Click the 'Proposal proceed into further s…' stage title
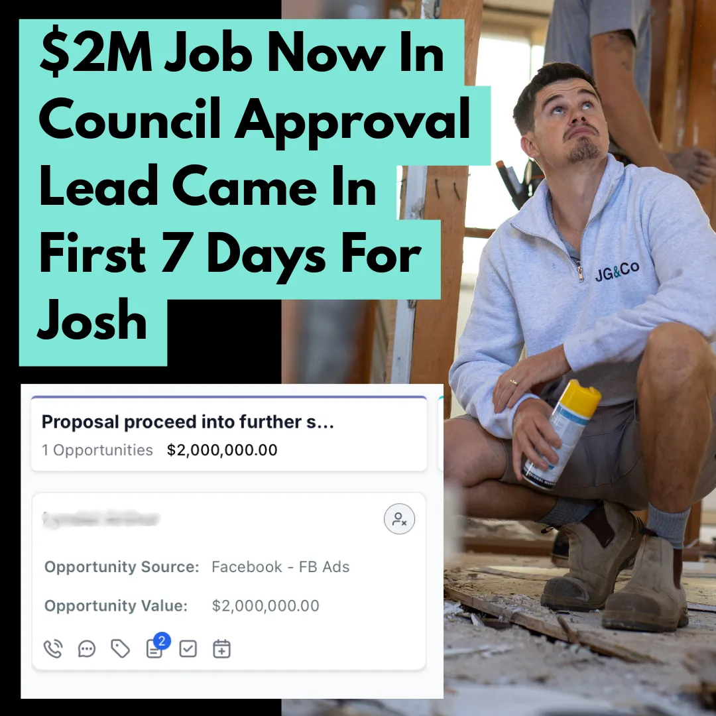The width and height of the screenshot is (716, 716). 188,422
